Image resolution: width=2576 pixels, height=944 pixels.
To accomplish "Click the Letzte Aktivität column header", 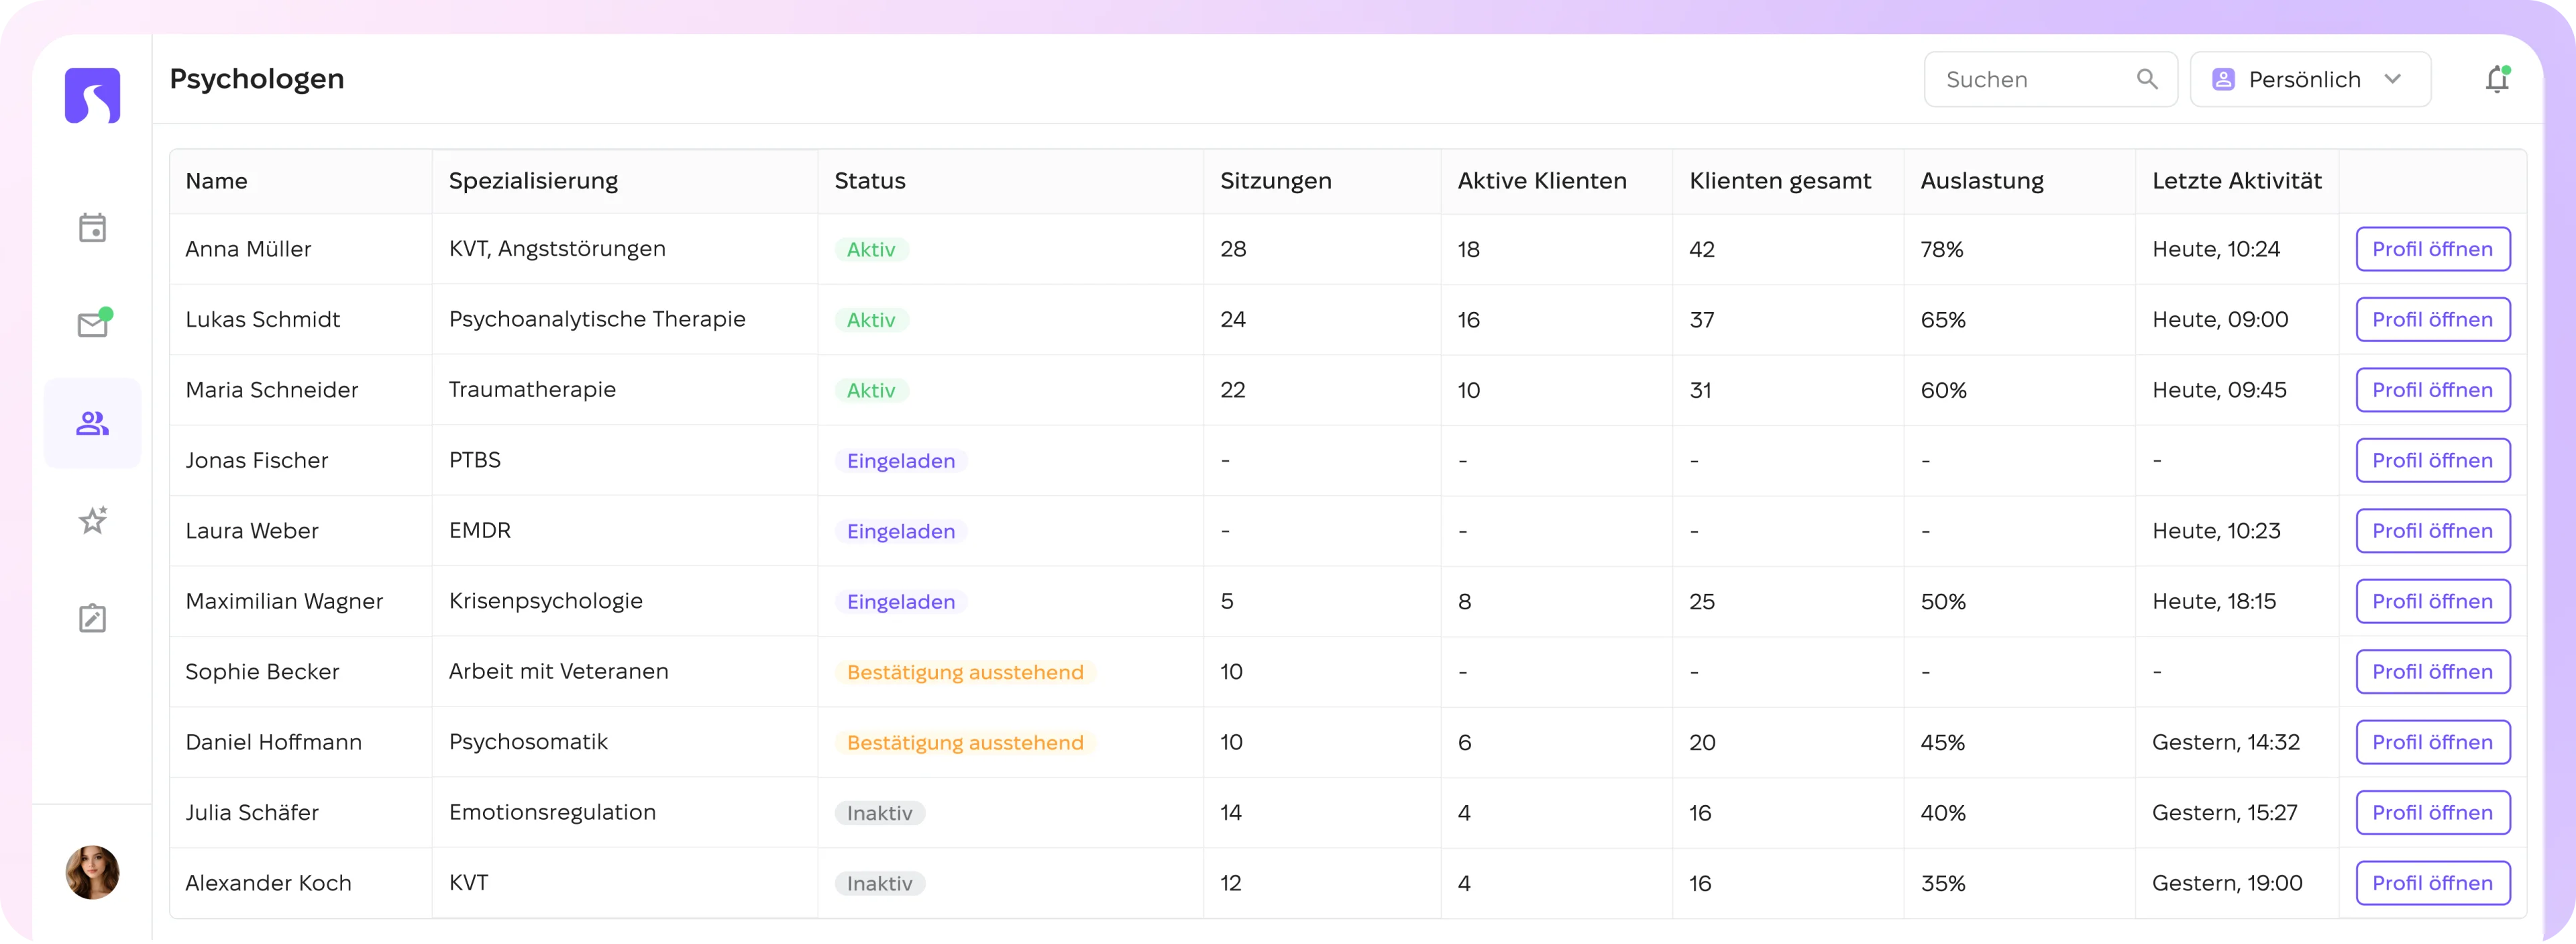I will 2236,181.
